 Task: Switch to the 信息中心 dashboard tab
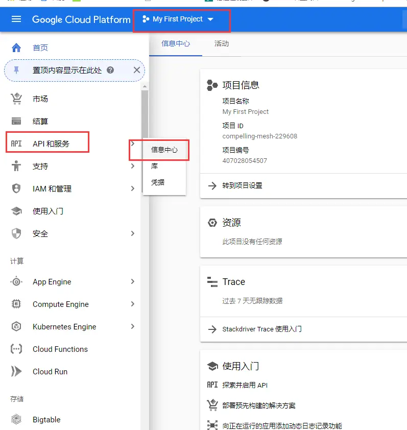click(x=176, y=43)
